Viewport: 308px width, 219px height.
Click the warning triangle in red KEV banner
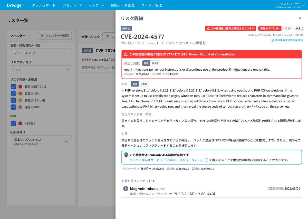(126, 54)
